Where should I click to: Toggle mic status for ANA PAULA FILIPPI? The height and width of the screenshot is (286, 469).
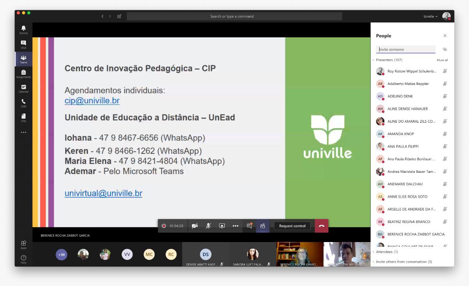pyautogui.click(x=445, y=146)
